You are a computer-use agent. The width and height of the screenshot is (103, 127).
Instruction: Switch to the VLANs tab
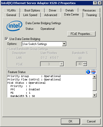coord(11,10)
